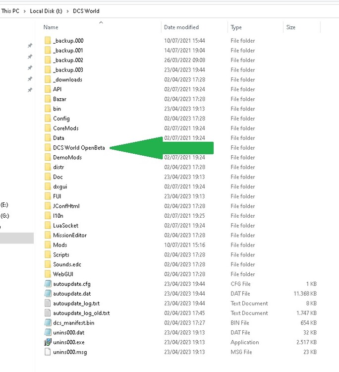
Task: Click the unins000.msg file icon
Action: point(48,352)
